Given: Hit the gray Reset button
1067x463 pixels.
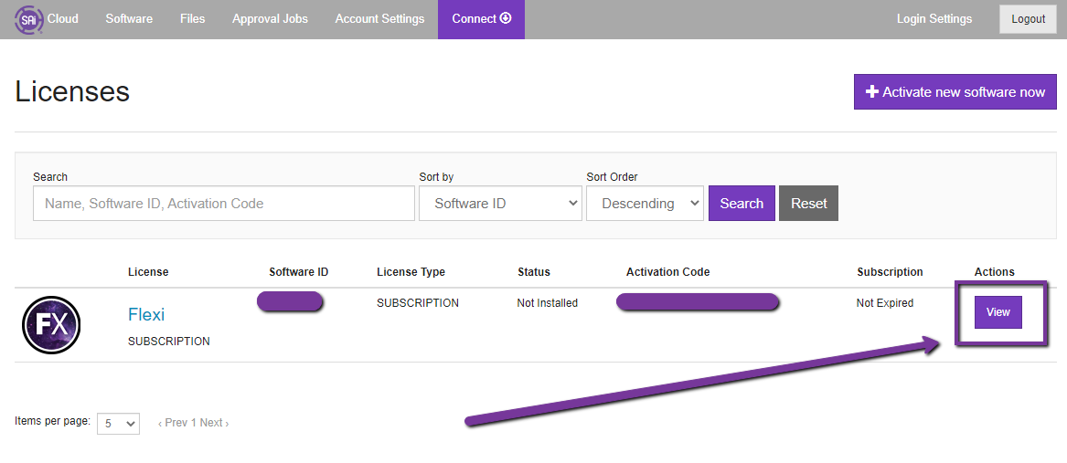Looking at the screenshot, I should [808, 204].
